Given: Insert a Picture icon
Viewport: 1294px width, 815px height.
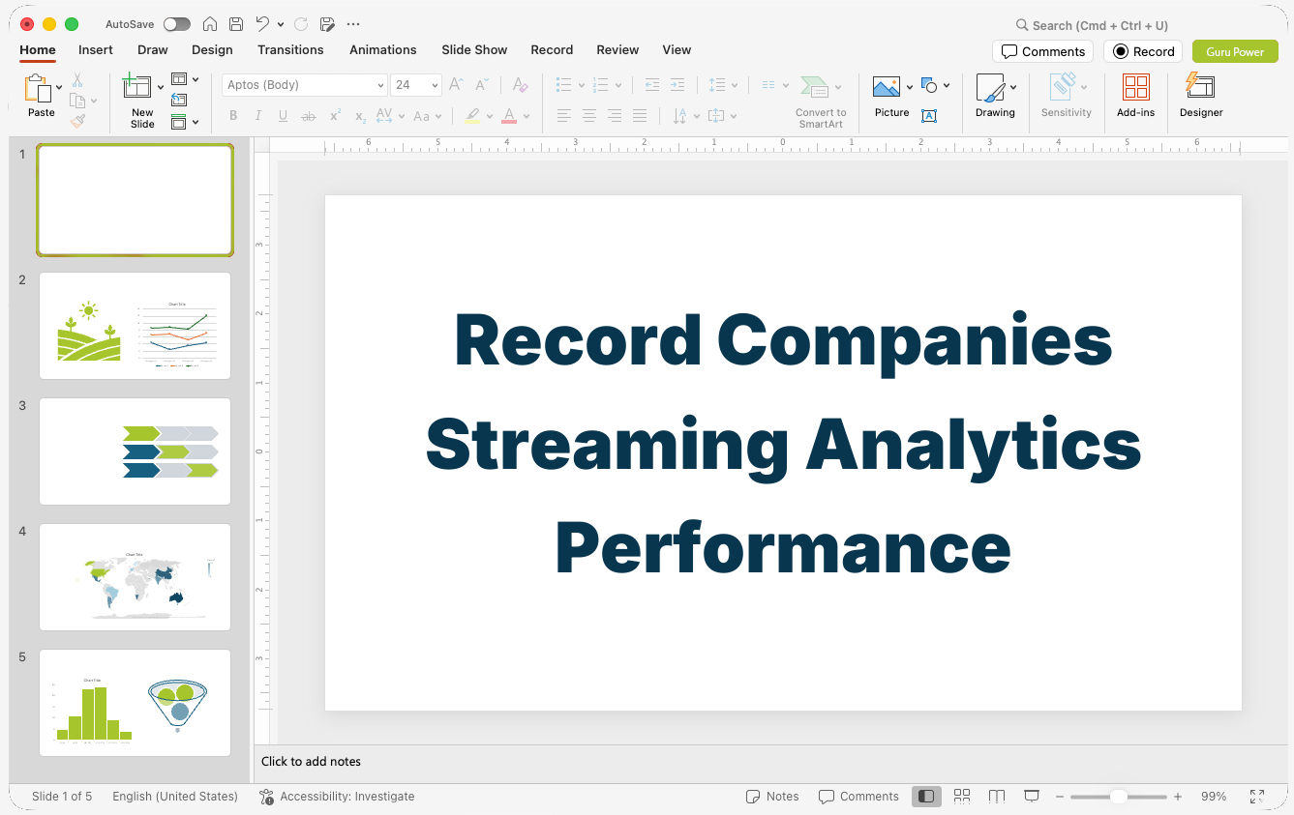Looking at the screenshot, I should [x=887, y=88].
